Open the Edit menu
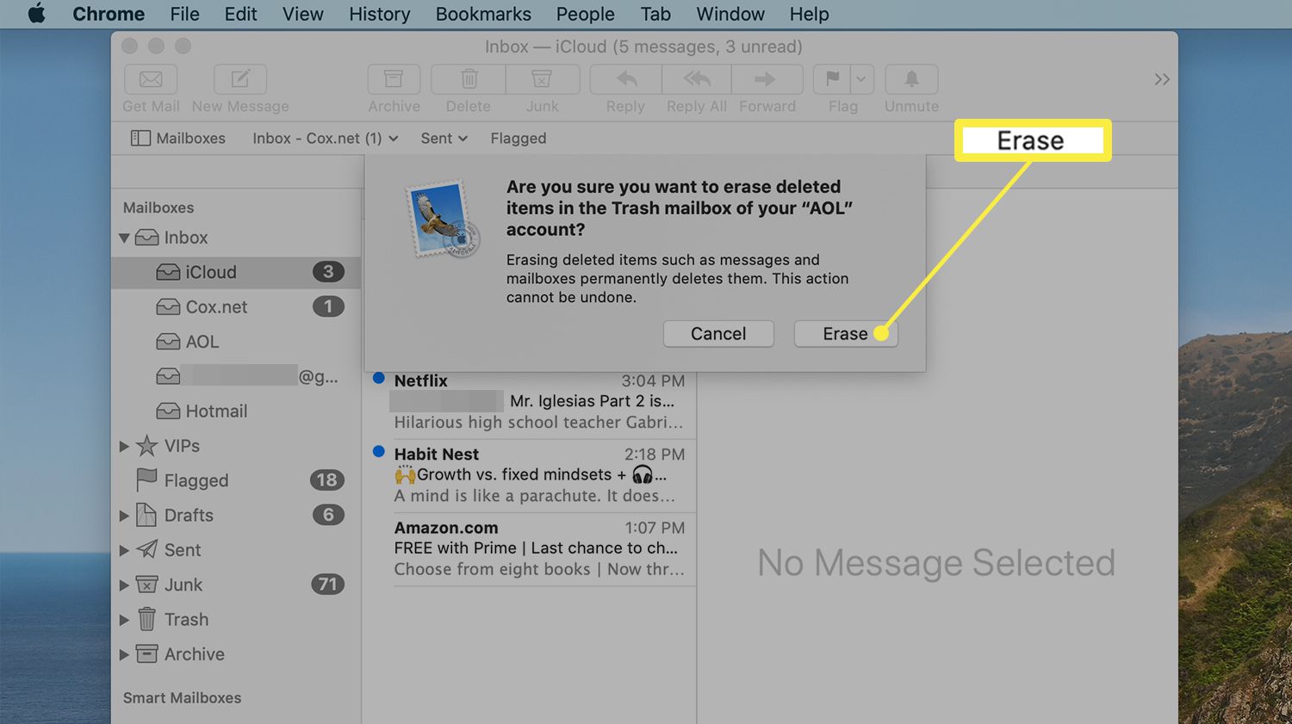The image size is (1292, 724). click(240, 14)
